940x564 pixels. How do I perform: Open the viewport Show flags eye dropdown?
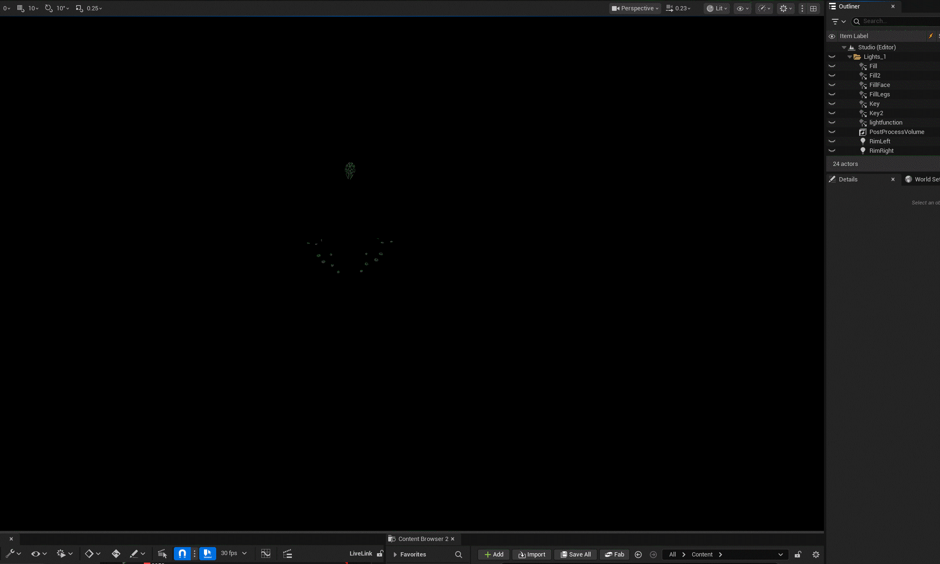742,8
